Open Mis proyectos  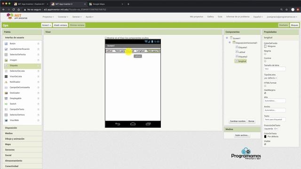tap(197, 17)
